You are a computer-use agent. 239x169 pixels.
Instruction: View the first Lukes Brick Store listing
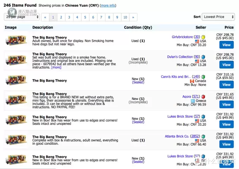click(226, 124)
